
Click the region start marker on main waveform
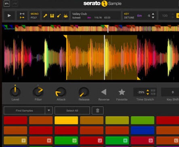click(65, 36)
